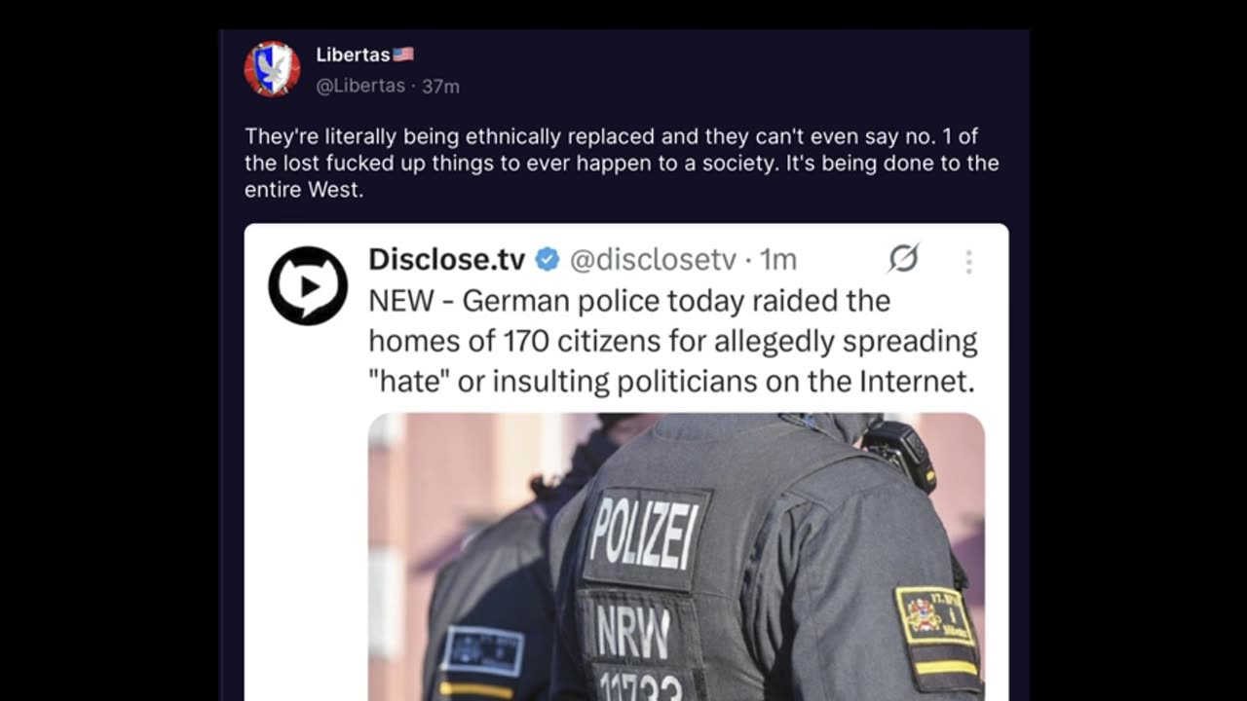
Task: Click the 37m post timestamp
Action: pyautogui.click(x=440, y=86)
